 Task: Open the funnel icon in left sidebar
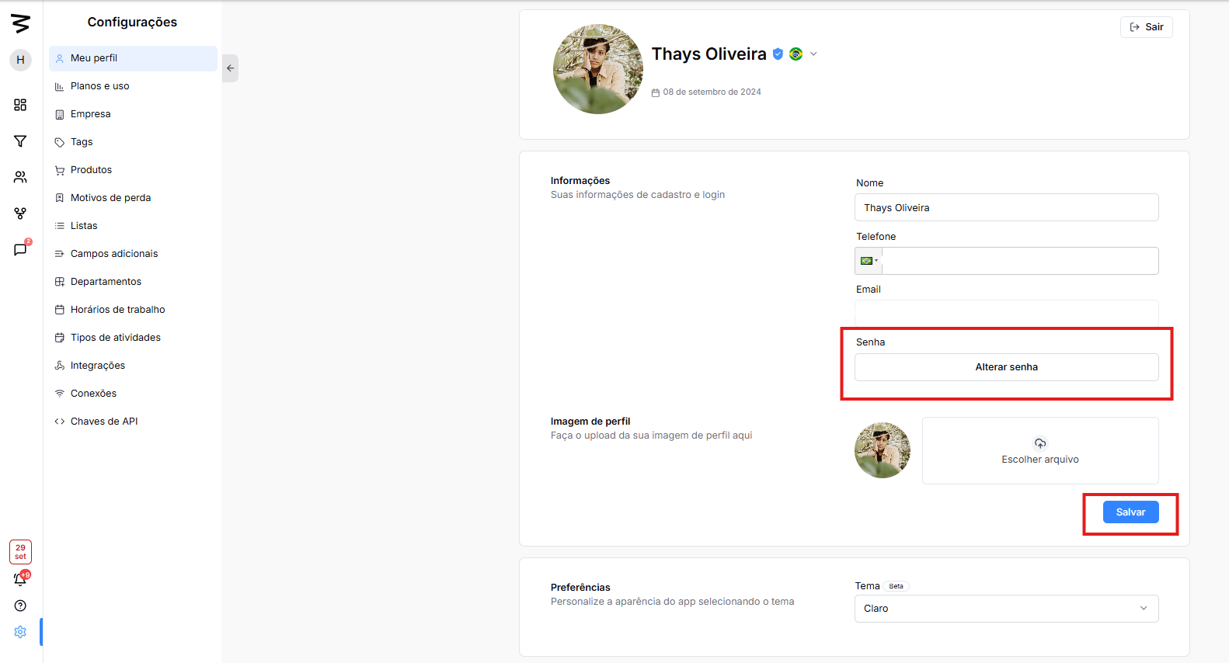pos(20,141)
